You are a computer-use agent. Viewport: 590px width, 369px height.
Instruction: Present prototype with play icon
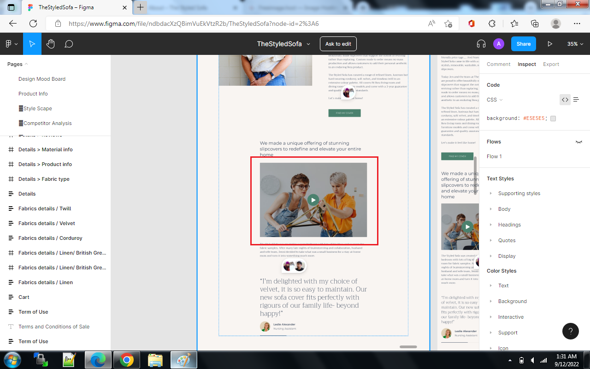pos(550,44)
